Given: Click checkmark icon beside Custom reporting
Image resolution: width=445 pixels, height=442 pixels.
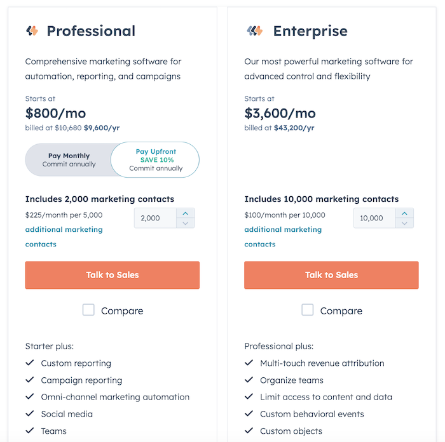Looking at the screenshot, I should pos(29,363).
